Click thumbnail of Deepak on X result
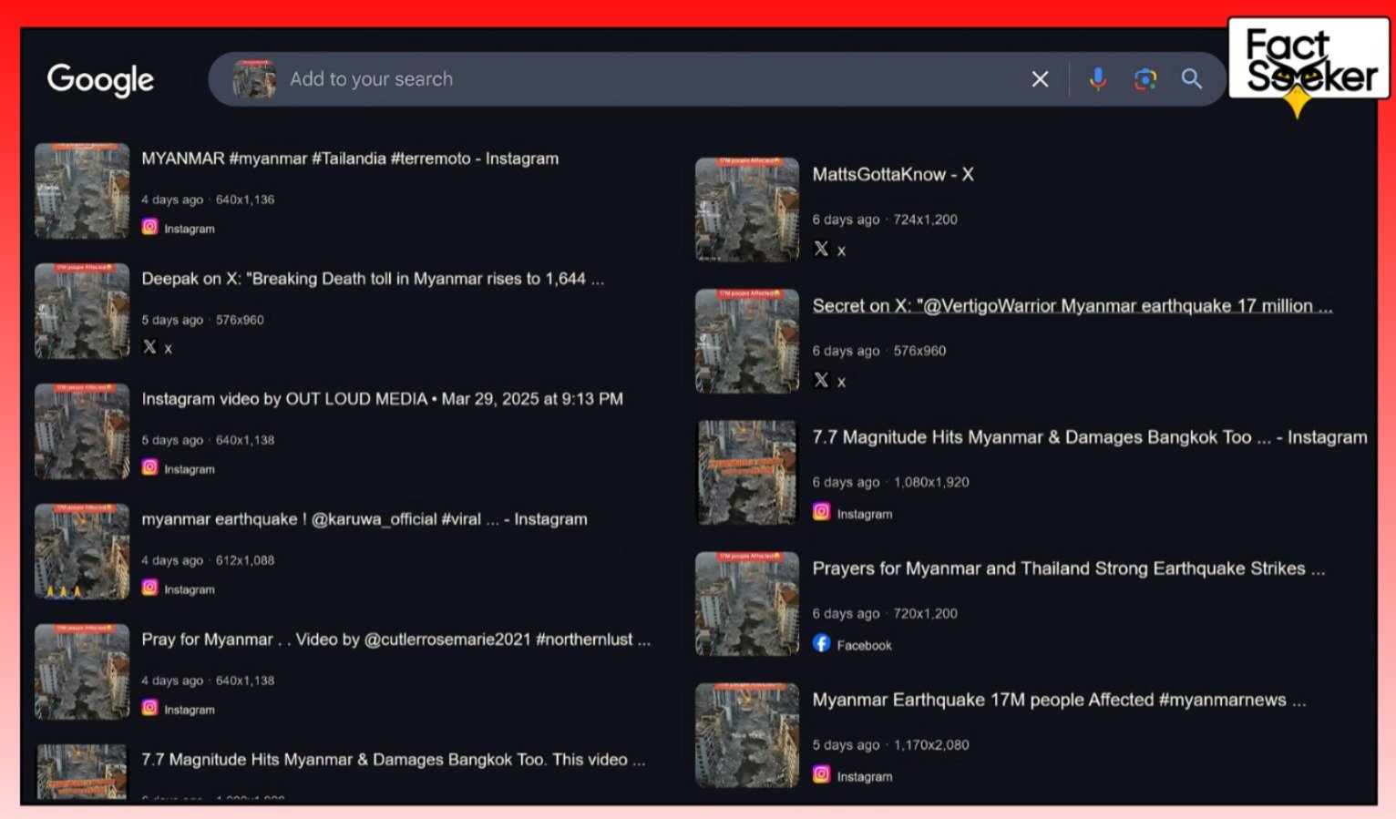This screenshot has height=819, width=1396. (82, 311)
